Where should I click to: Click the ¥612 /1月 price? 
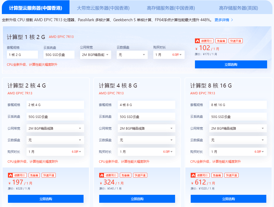click(x=203, y=182)
